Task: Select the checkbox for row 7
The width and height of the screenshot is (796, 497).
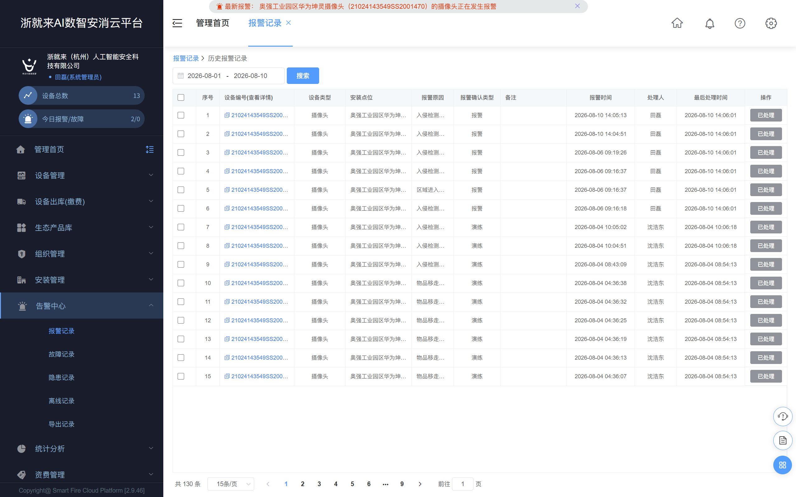Action: pyautogui.click(x=181, y=227)
